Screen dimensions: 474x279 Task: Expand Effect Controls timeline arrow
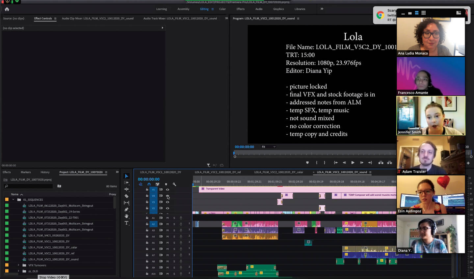(162, 28)
